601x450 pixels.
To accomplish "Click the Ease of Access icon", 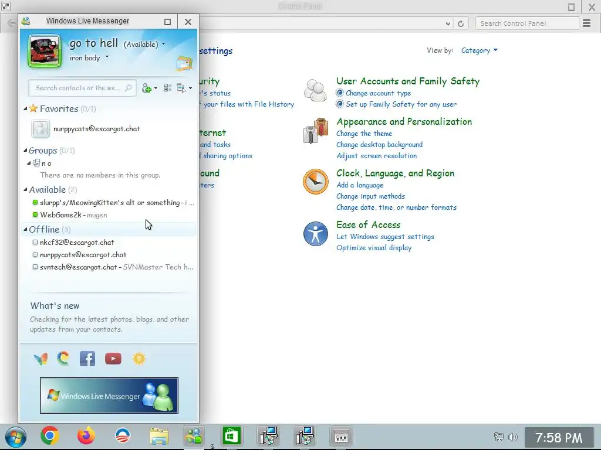I will click(x=315, y=234).
